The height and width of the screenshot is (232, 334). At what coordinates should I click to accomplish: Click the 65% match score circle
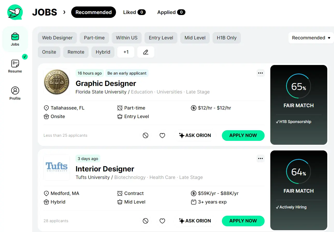[x=298, y=86]
